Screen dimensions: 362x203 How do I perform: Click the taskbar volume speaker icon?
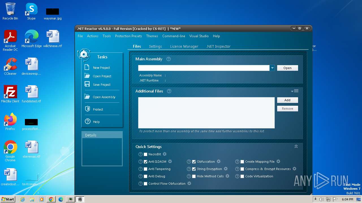click(x=322, y=199)
